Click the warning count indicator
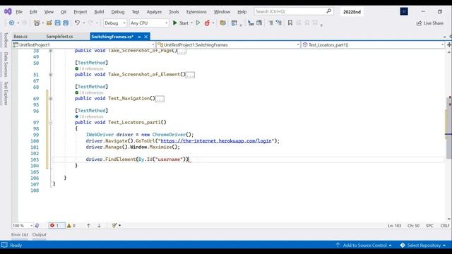The width and height of the screenshot is (452, 254). [71, 226]
